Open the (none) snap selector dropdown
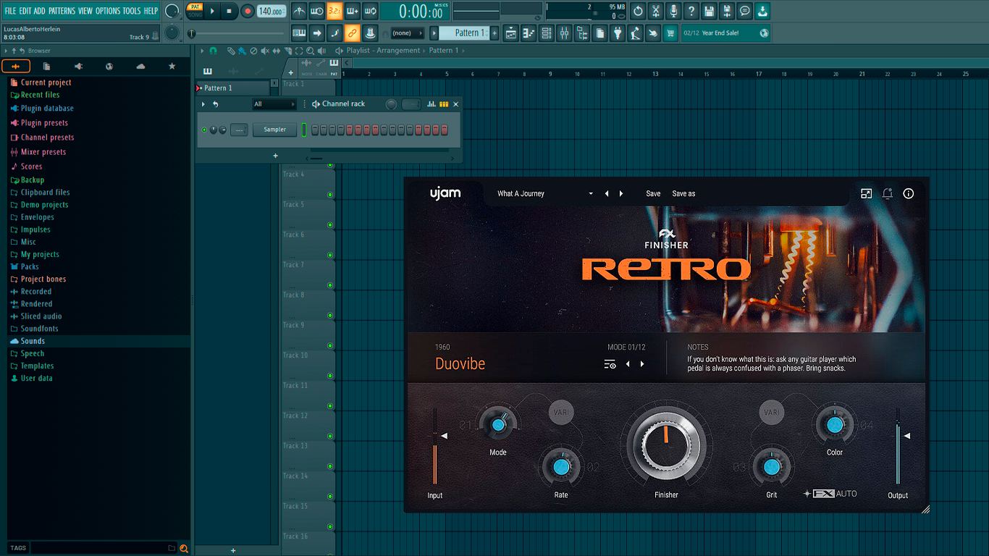This screenshot has height=556, width=989. click(407, 33)
